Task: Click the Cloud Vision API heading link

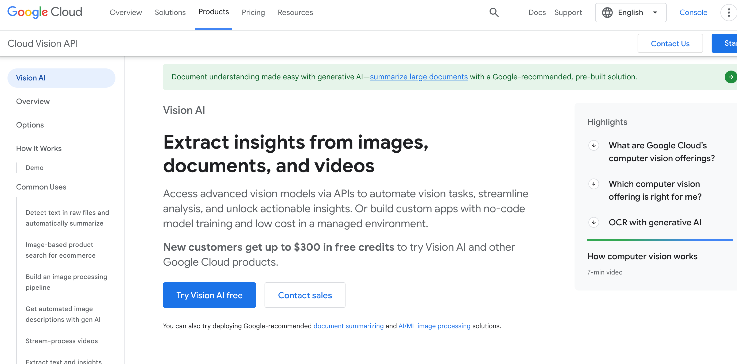Action: click(43, 44)
